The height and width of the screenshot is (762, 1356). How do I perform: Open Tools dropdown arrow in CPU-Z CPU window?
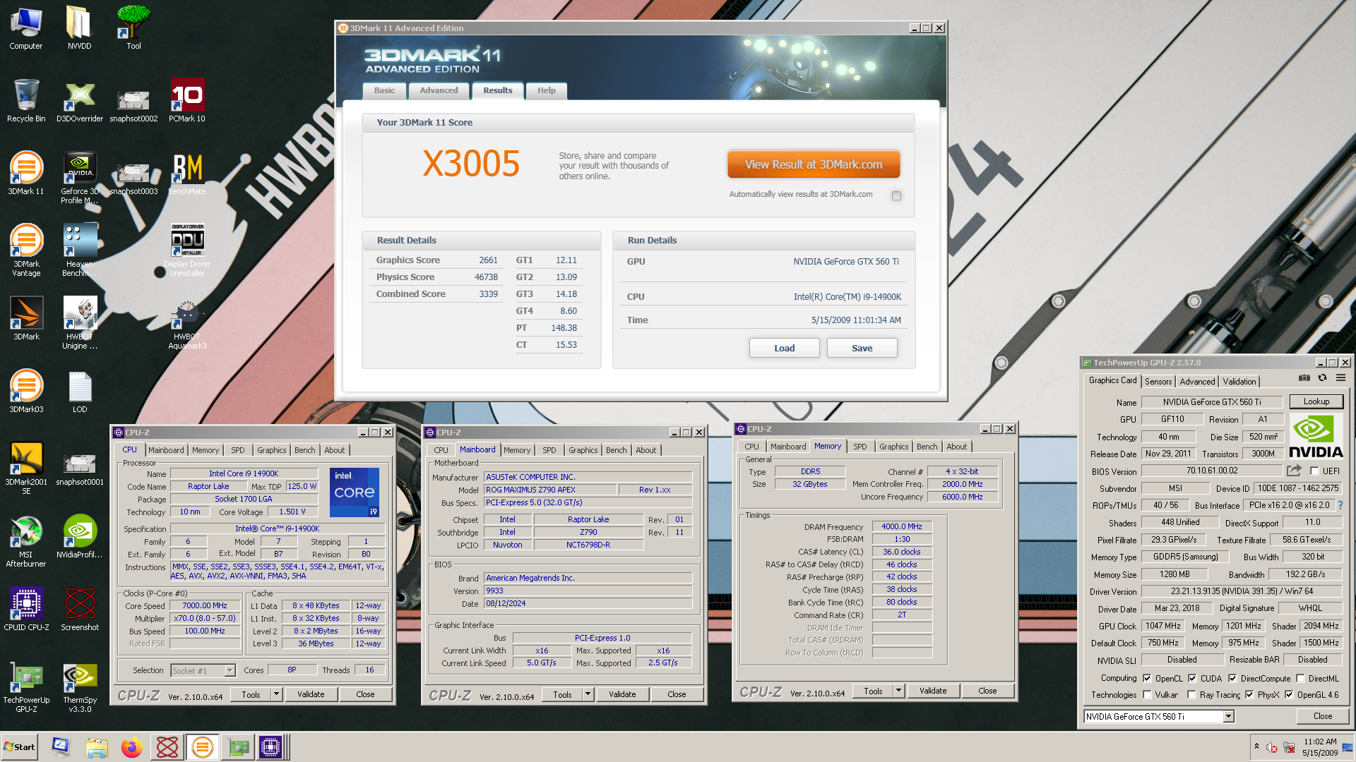pyautogui.click(x=276, y=694)
